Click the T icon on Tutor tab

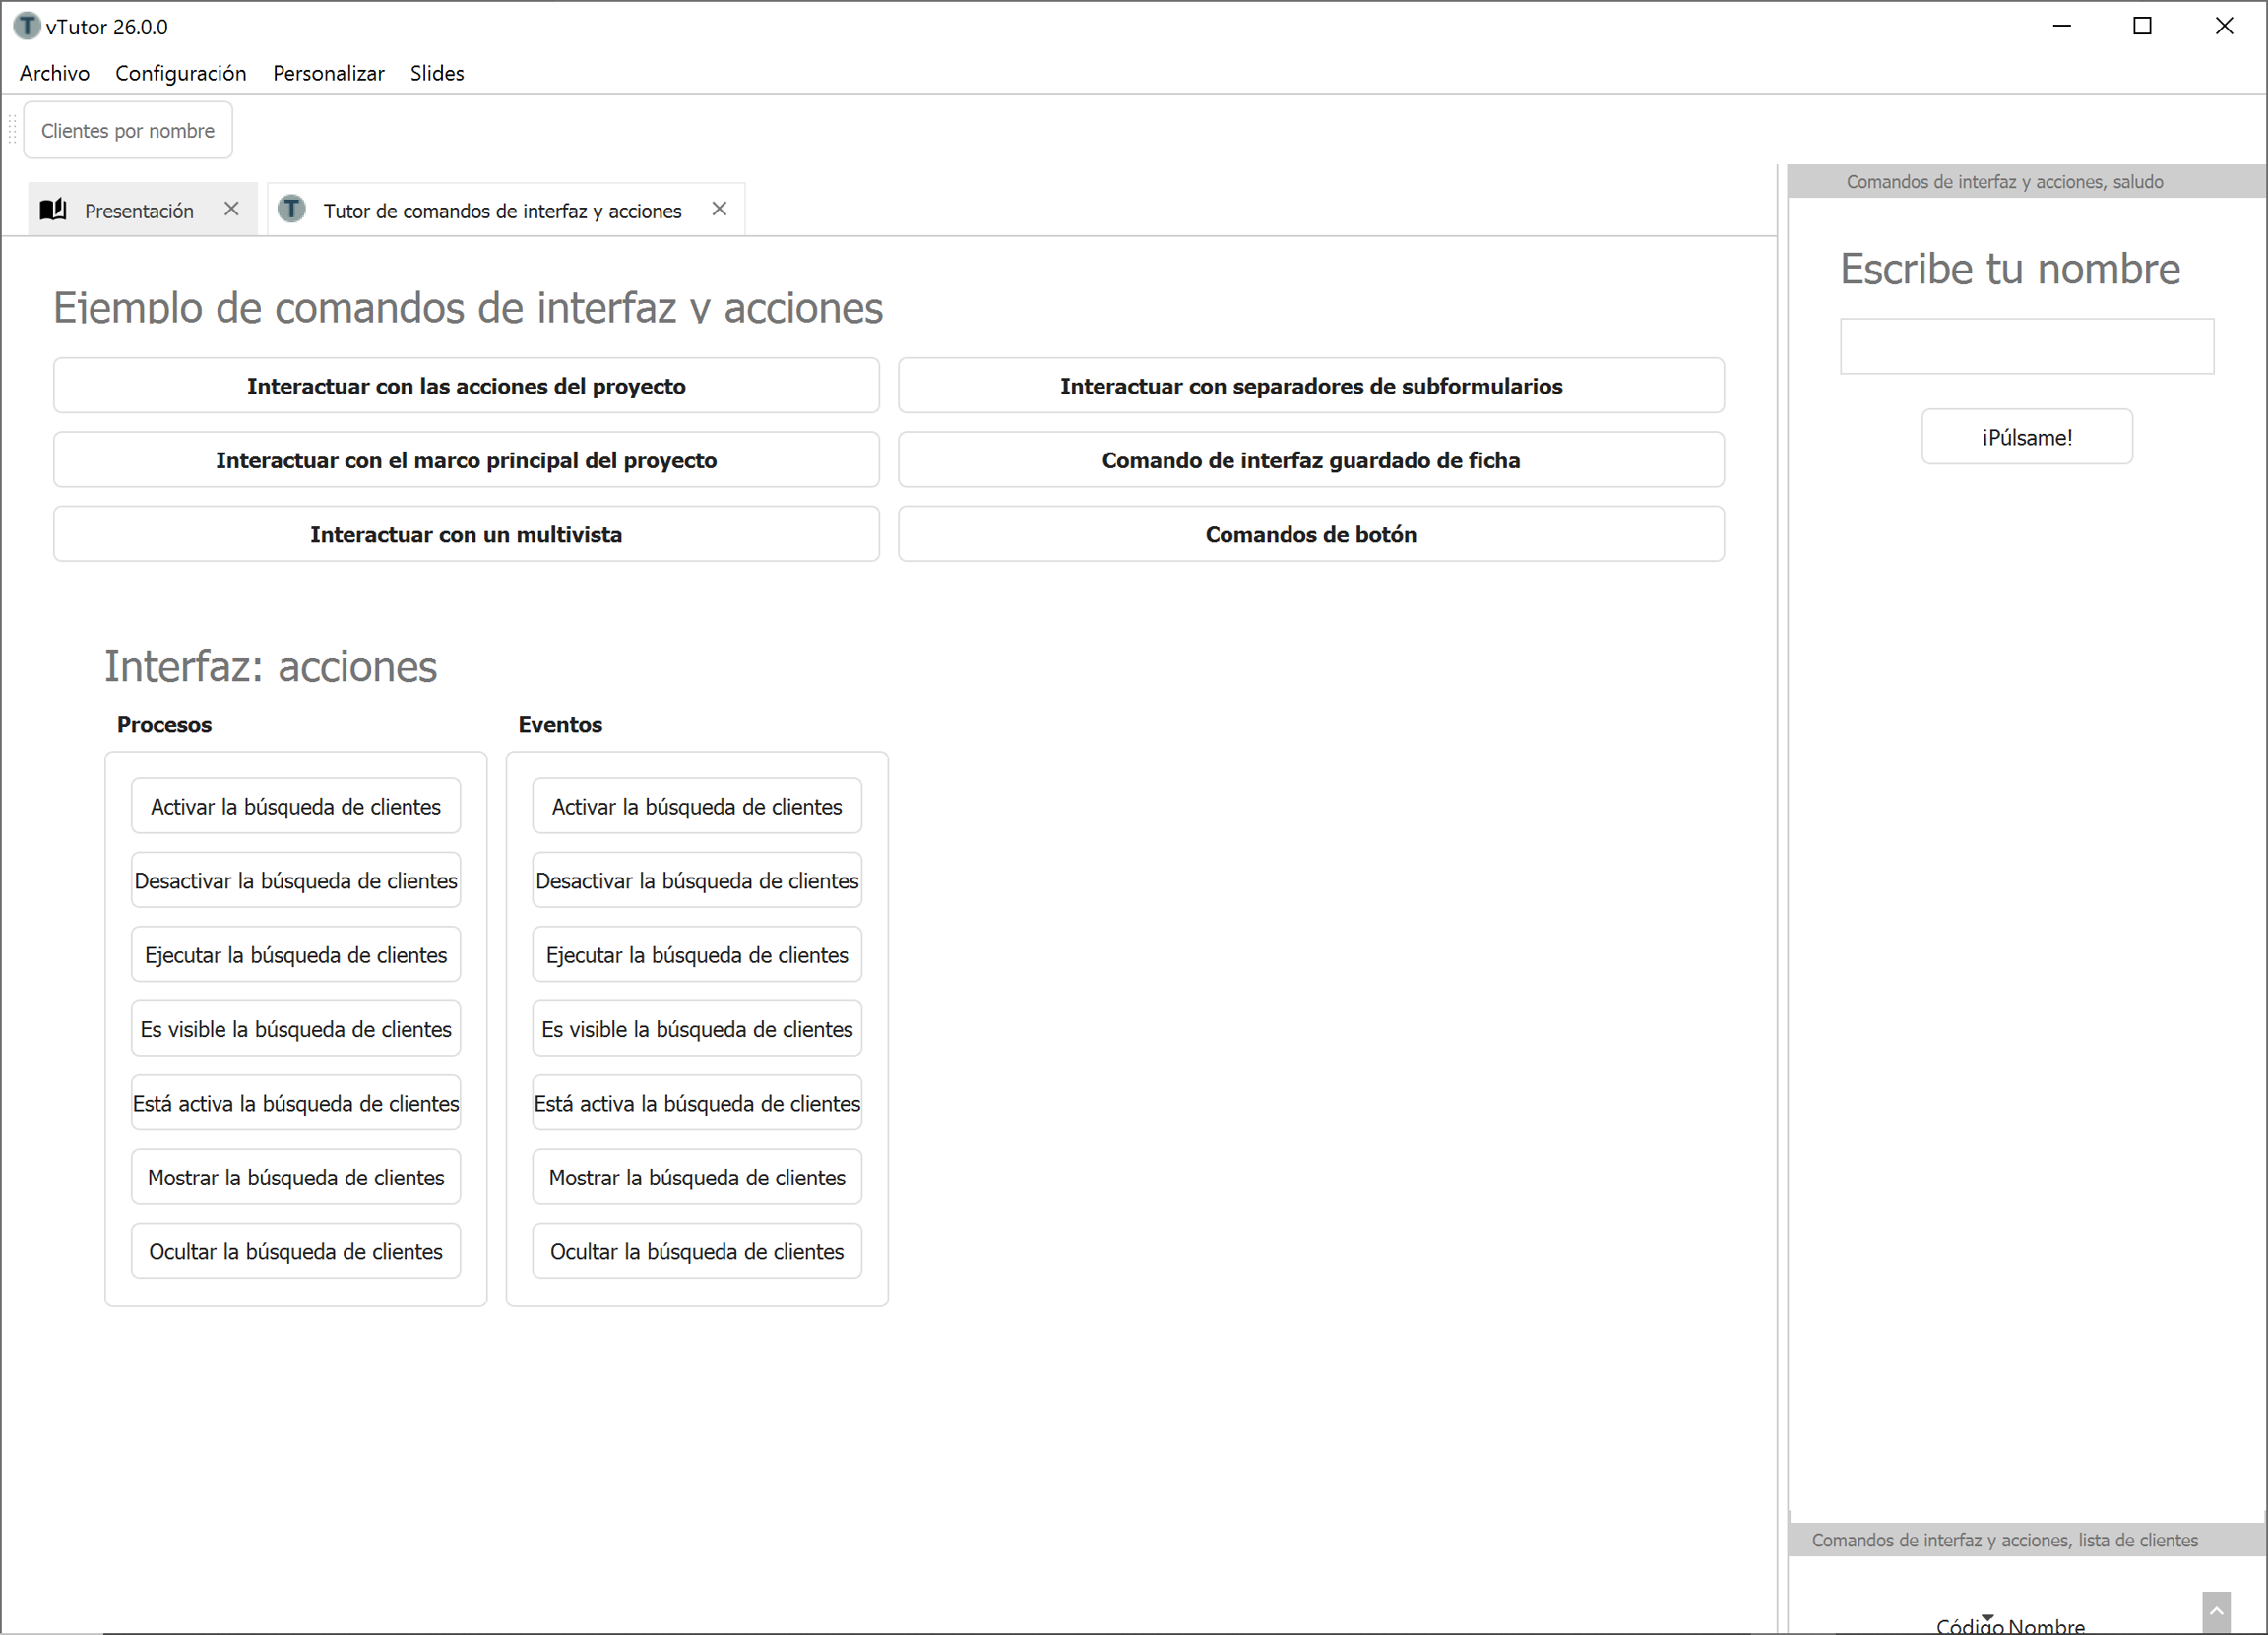coord(291,209)
